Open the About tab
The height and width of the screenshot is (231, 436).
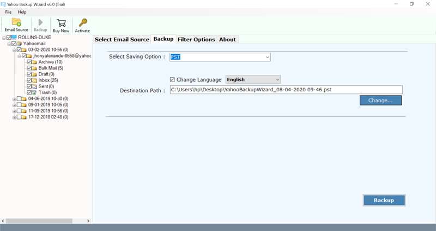tap(227, 39)
